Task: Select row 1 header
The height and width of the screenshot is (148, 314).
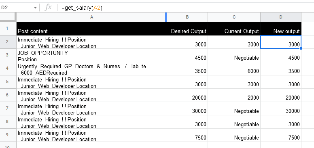Action: point(8,29)
